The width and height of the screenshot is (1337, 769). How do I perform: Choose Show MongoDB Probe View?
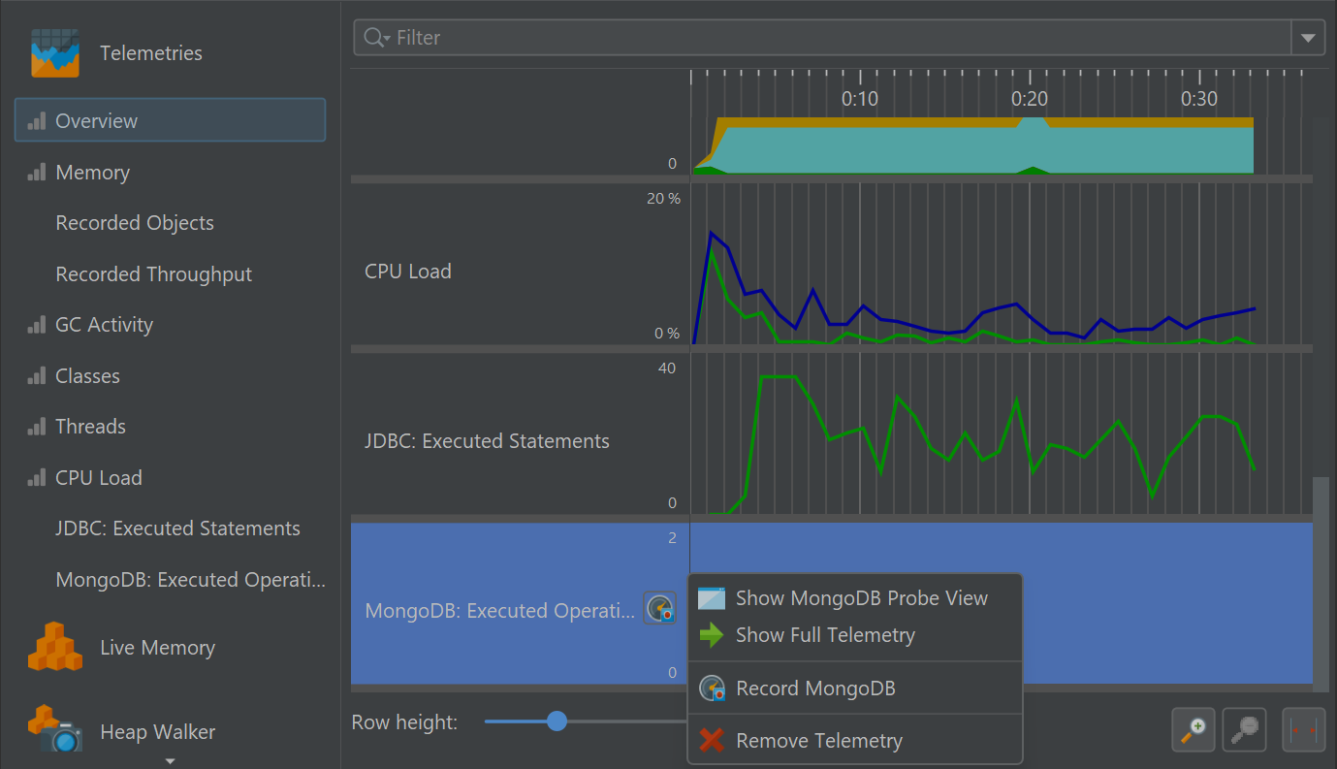[861, 598]
